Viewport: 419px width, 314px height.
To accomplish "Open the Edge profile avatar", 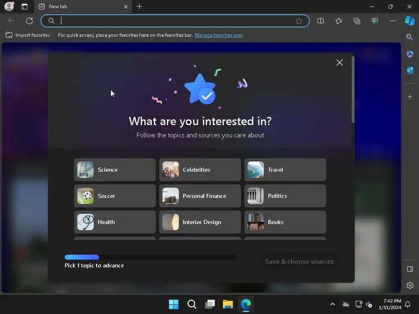I will (x=9, y=7).
